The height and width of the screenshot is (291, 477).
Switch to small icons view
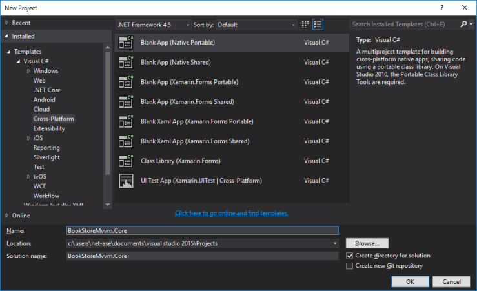pos(305,25)
